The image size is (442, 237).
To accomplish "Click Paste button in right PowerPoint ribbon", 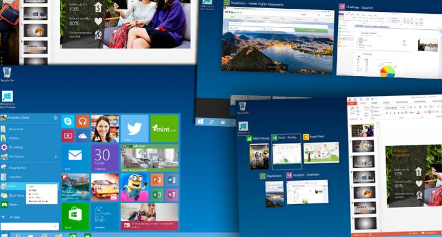I will 352,111.
